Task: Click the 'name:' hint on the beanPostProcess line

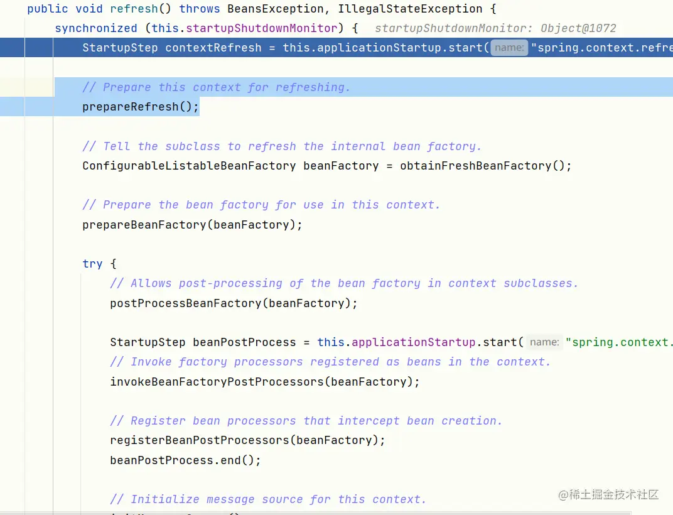Action: point(544,342)
